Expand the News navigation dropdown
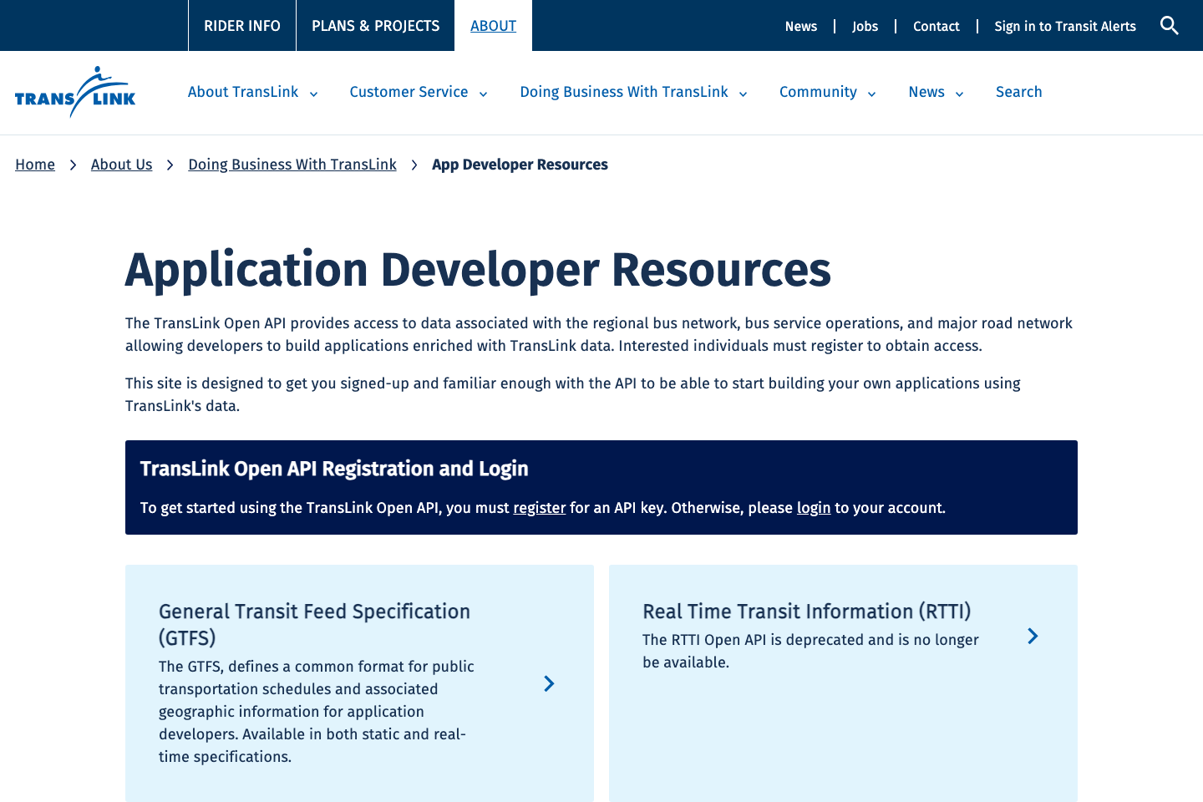 coord(959,94)
